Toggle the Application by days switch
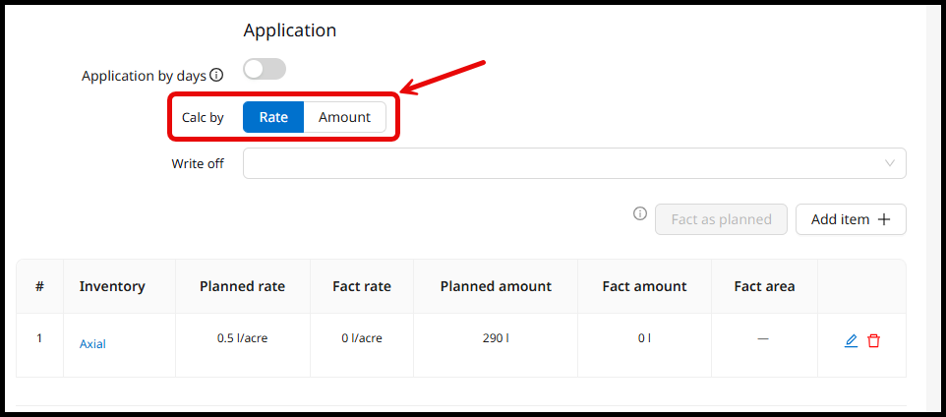946x417 pixels. click(x=264, y=69)
